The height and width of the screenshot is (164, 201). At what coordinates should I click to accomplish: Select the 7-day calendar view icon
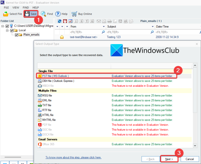coord(86,21)
